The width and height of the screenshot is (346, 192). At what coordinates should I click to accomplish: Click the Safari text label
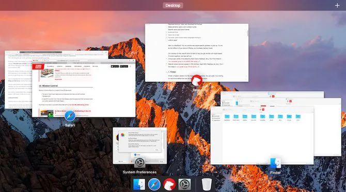point(70,125)
